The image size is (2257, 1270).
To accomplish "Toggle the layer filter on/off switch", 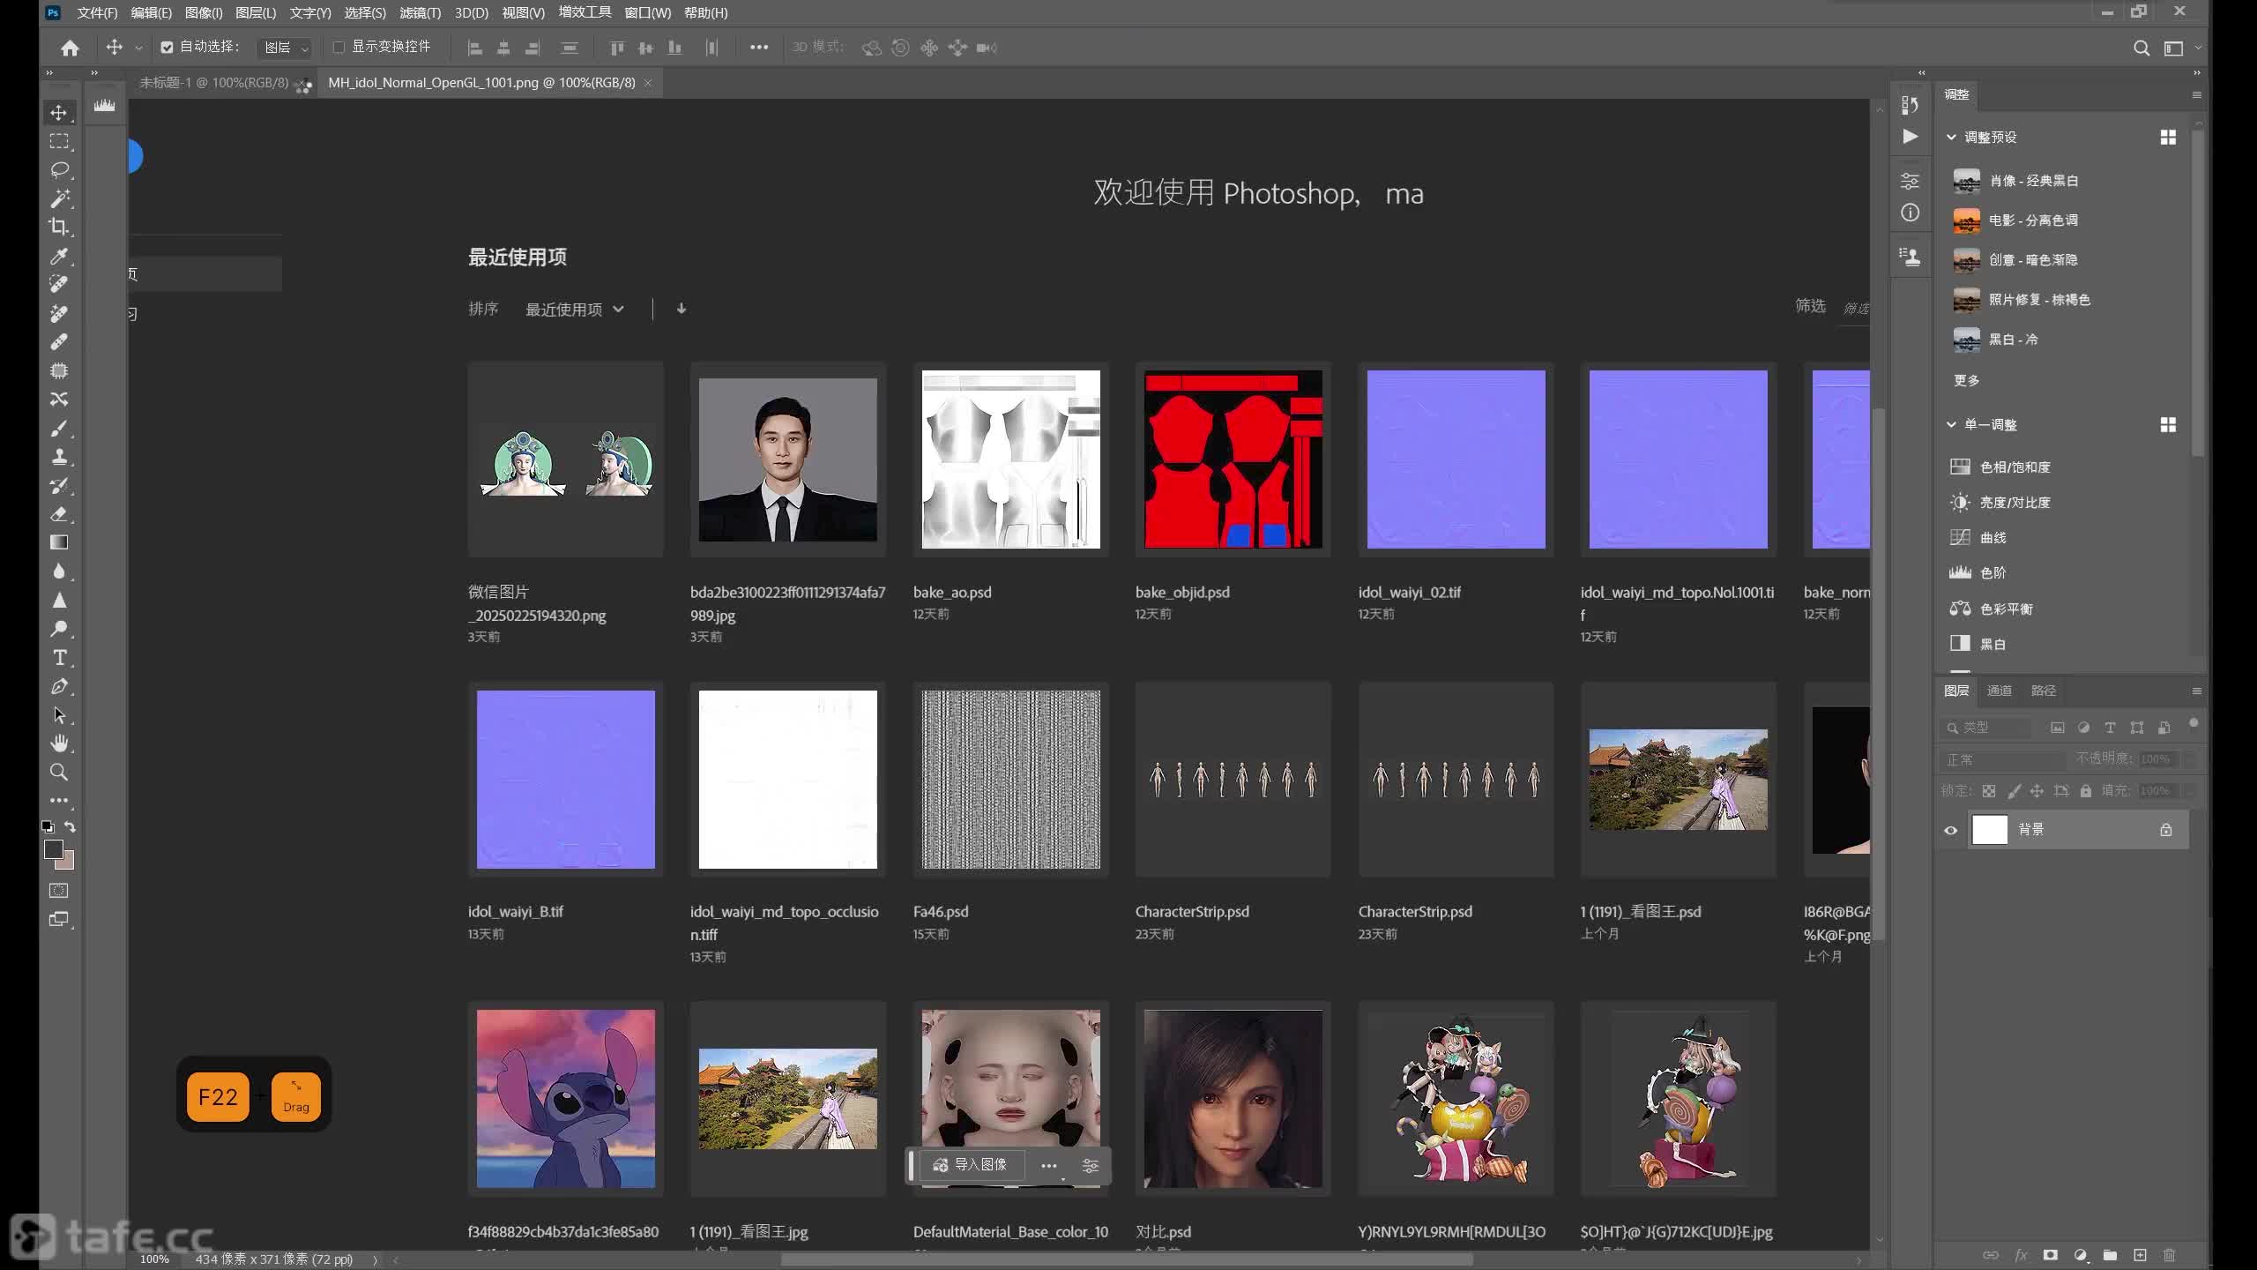I will pos(2193,724).
